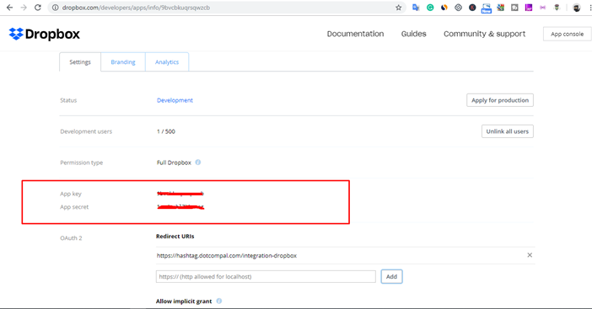Open the Grammarly extension icon
Image resolution: width=592 pixels, height=309 pixels.
430,8
